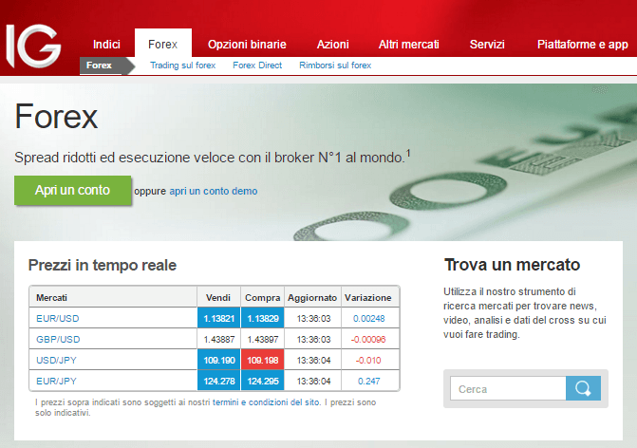Click EUR/JPY variation value 0.247

[x=369, y=381]
